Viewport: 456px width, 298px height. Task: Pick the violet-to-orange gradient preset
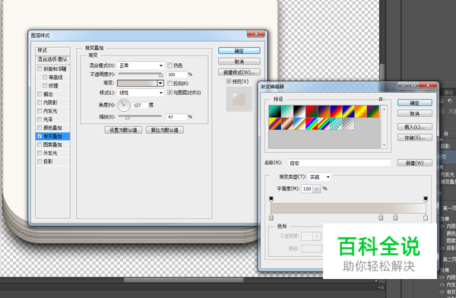pyautogui.click(x=324, y=112)
